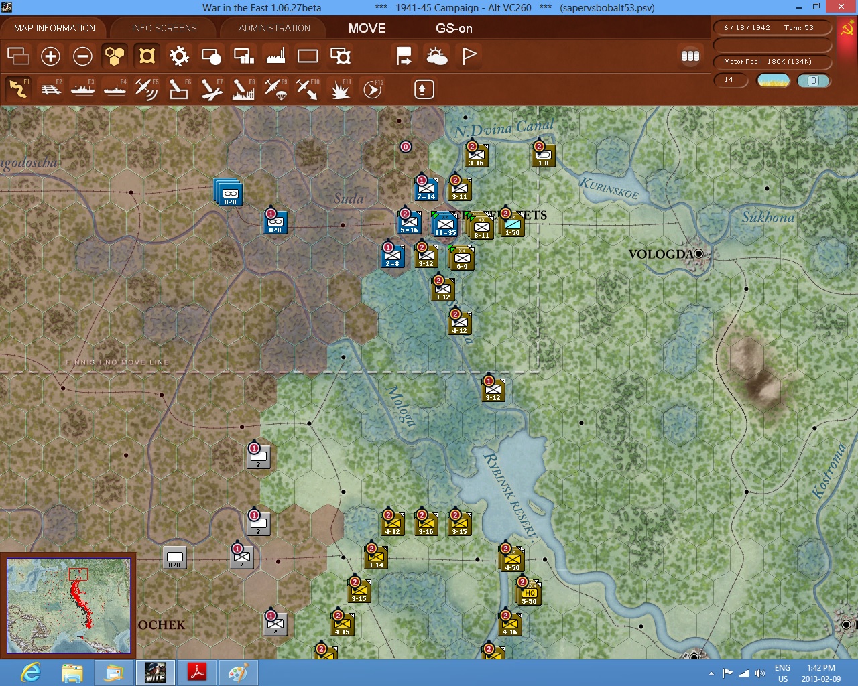Screen dimensions: 858x686
Task: Select F7 Bomb airfield mode
Action: point(211,89)
